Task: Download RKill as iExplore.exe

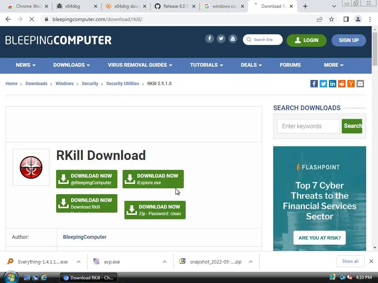Action: [153, 179]
